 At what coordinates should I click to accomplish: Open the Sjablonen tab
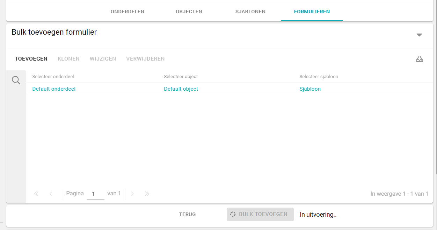pos(250,12)
